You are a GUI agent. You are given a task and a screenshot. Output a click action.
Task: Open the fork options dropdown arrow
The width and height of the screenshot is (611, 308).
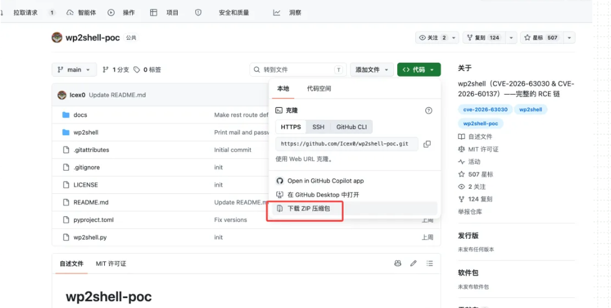click(511, 38)
